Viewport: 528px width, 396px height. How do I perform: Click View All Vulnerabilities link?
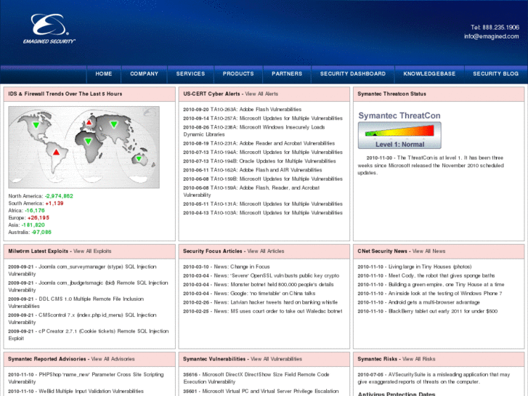(x=276, y=359)
